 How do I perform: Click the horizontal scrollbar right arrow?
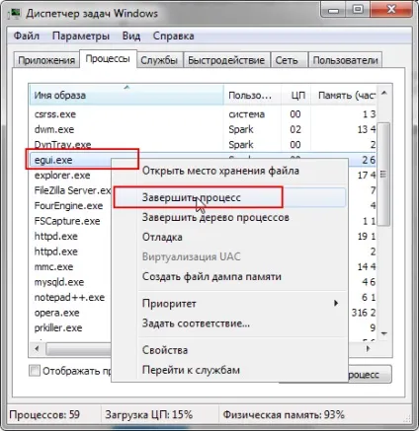369,348
